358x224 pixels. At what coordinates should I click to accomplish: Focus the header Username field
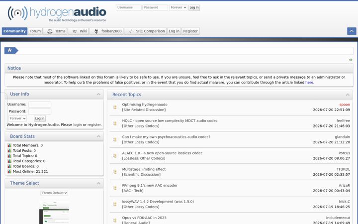(129, 7)
